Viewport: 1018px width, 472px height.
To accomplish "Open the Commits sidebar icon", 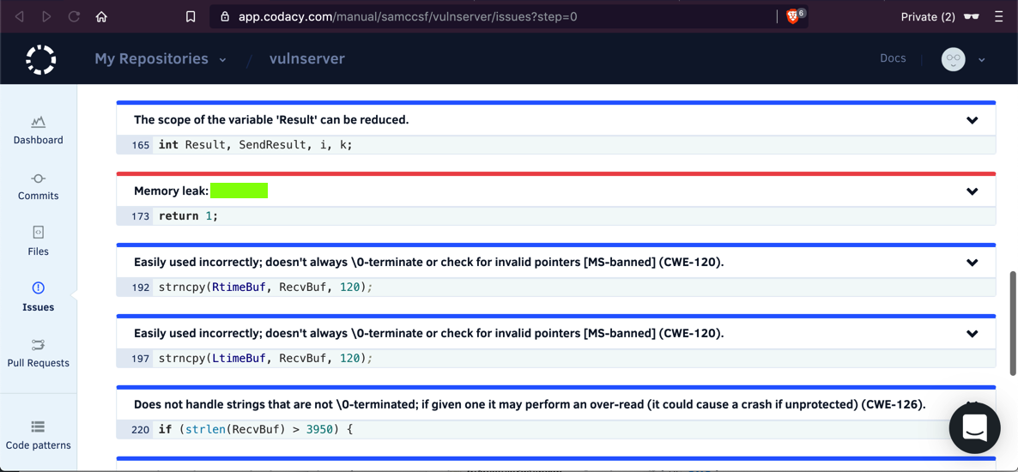I will [x=39, y=178].
